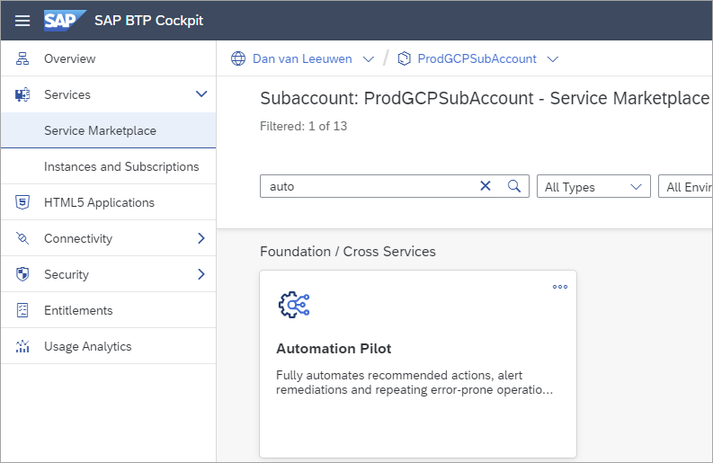Click the SAP logo

(65, 21)
